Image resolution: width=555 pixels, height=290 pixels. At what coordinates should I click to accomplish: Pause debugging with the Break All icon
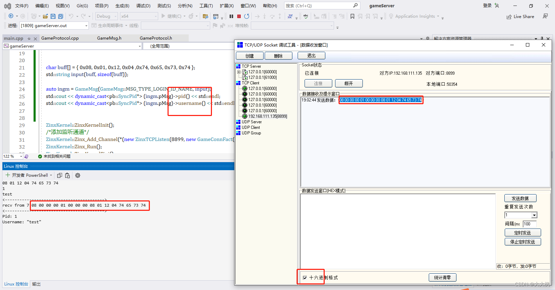click(231, 16)
